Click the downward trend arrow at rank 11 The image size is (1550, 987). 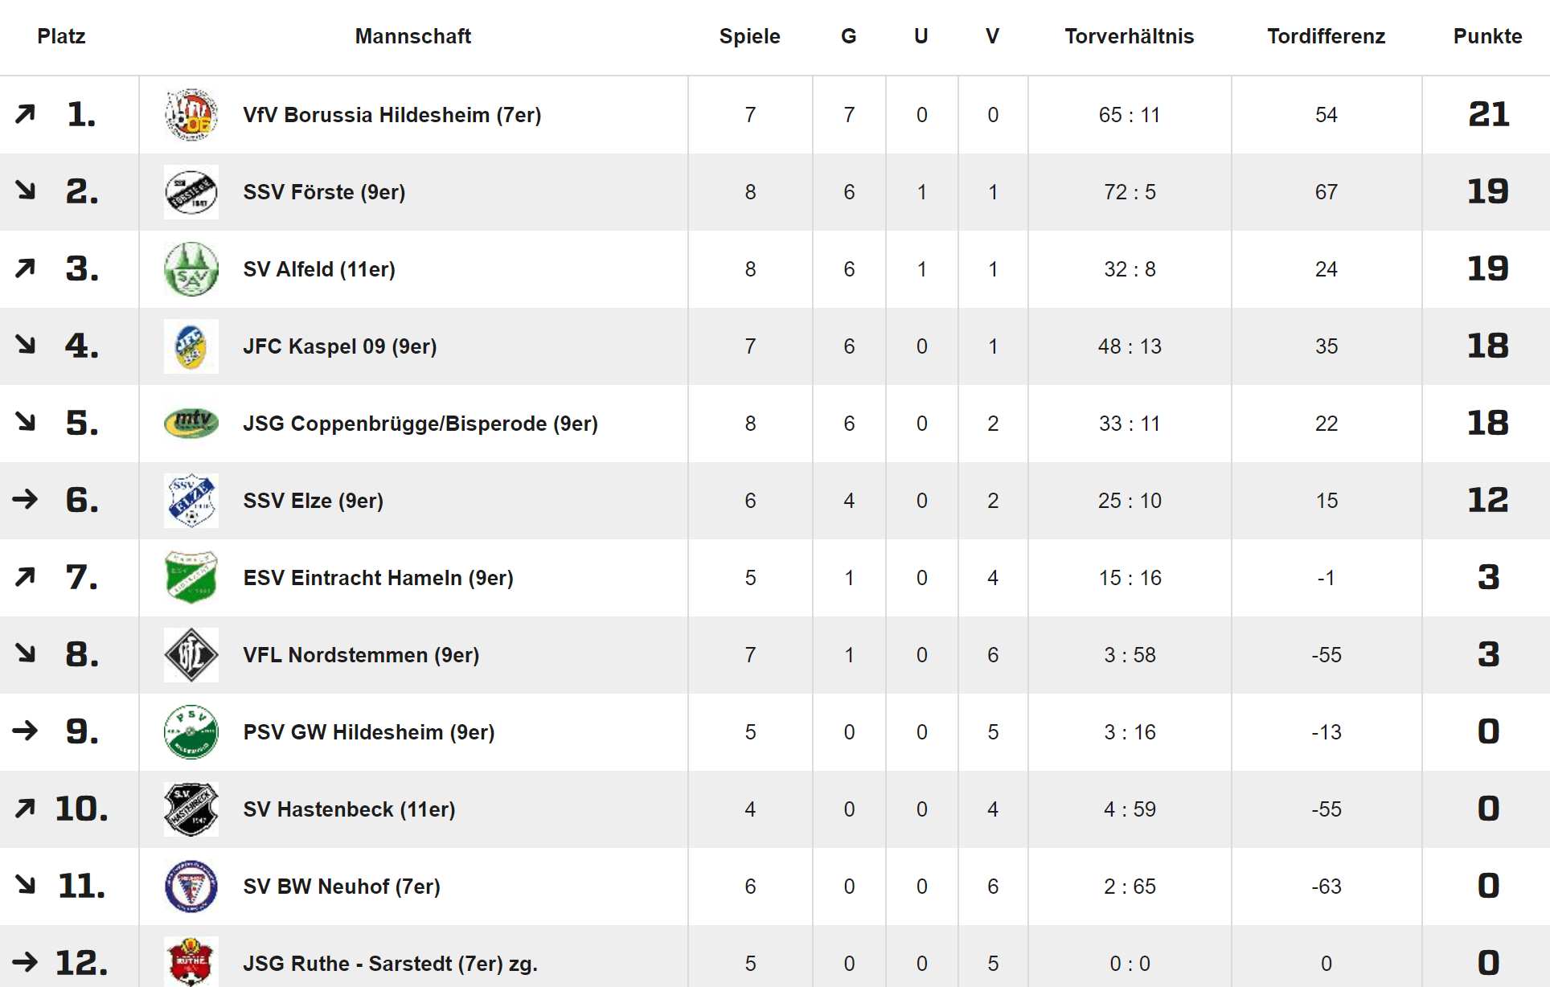click(x=25, y=885)
